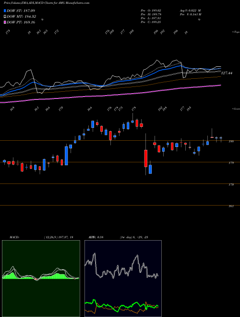
Task: Click the magenta DOW PT legend swatch
Action: (x=5, y=22)
